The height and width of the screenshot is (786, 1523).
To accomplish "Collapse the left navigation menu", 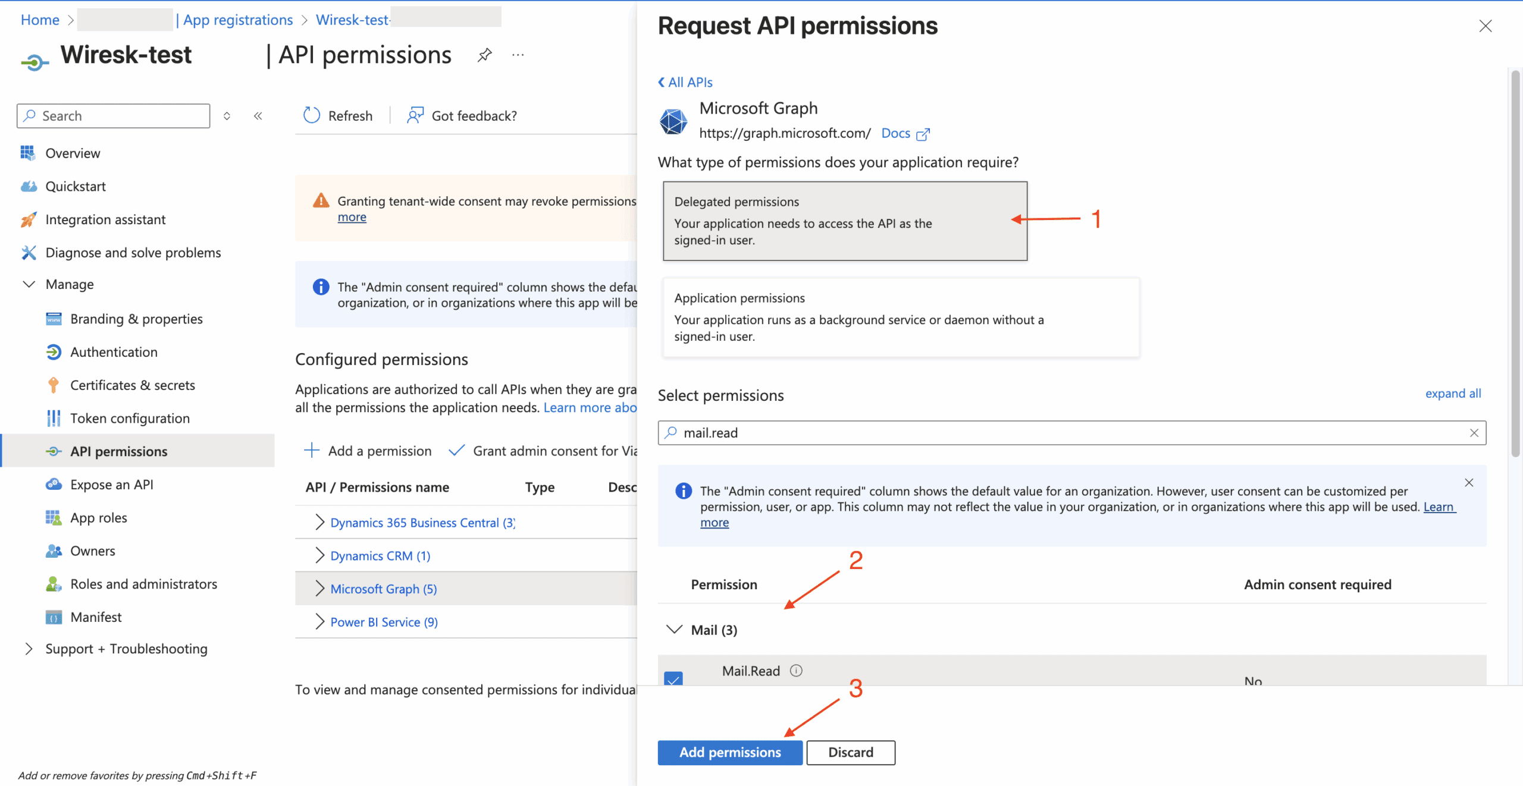I will pyautogui.click(x=258, y=116).
